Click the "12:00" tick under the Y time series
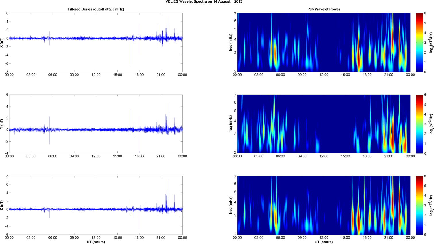This screenshot has width=434, height=244. [96, 156]
